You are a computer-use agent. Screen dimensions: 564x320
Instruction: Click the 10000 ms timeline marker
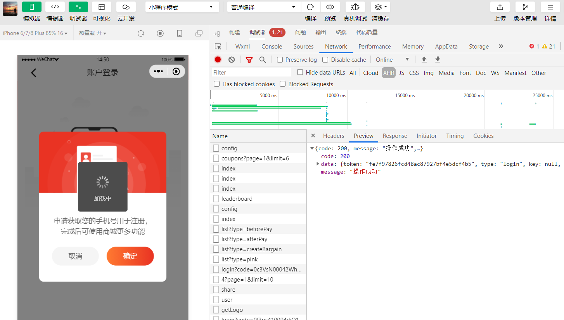(x=336, y=95)
